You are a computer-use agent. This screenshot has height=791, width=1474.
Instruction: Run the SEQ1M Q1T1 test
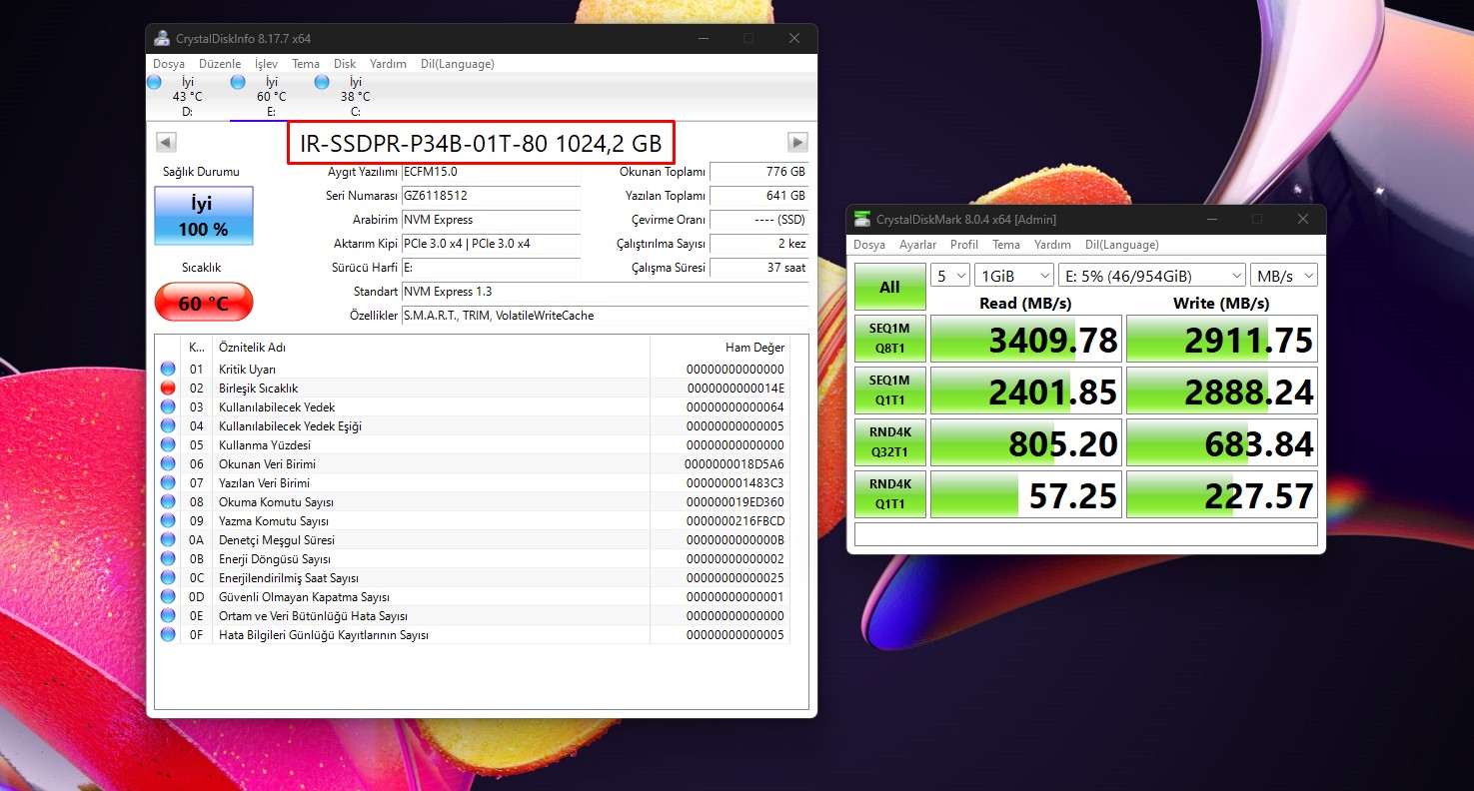(x=889, y=391)
